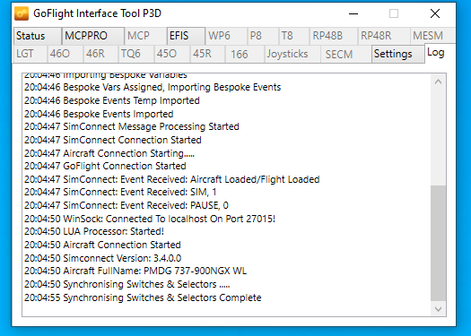Open the EFIS tab
471x336 pixels.
pyautogui.click(x=186, y=36)
